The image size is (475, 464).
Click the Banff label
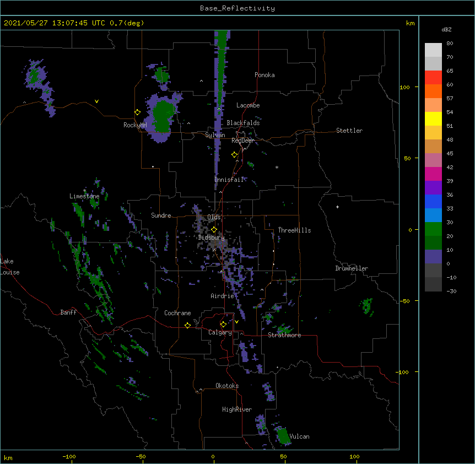tap(68, 312)
